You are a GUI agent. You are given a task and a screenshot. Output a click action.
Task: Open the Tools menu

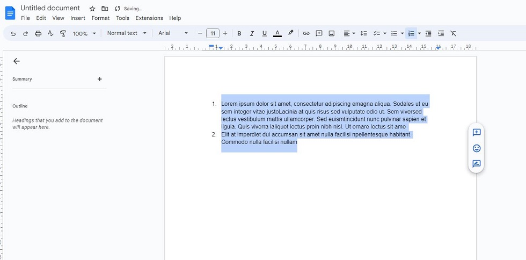coord(123,18)
